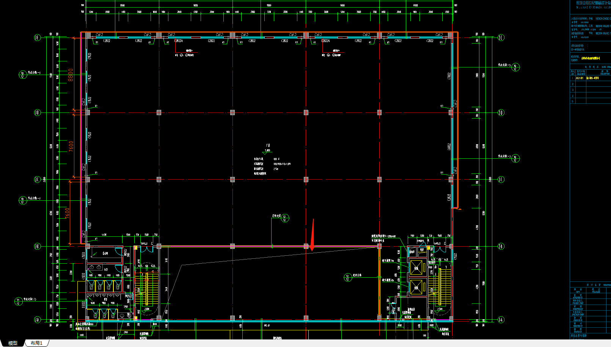Image resolution: width=611 pixels, height=347 pixels.
Task: Select the orange 8800 dimension text
Action: click(x=71, y=75)
